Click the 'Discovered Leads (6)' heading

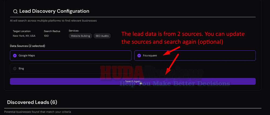32,102
